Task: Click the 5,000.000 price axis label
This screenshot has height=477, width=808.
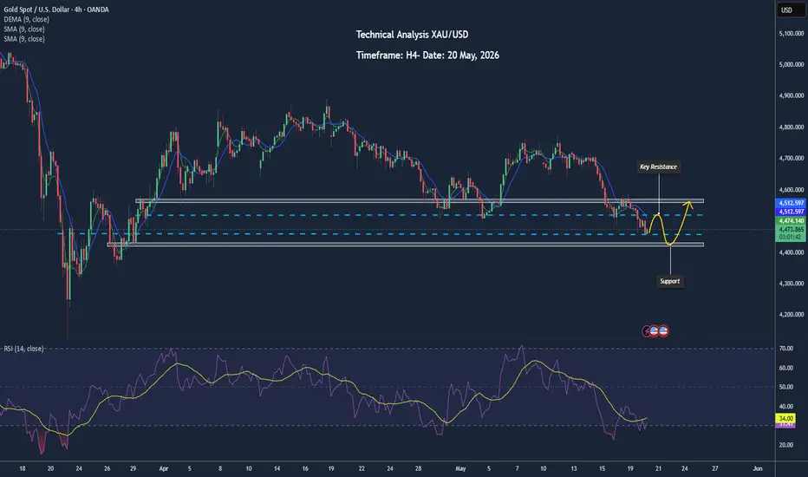Action: click(791, 64)
